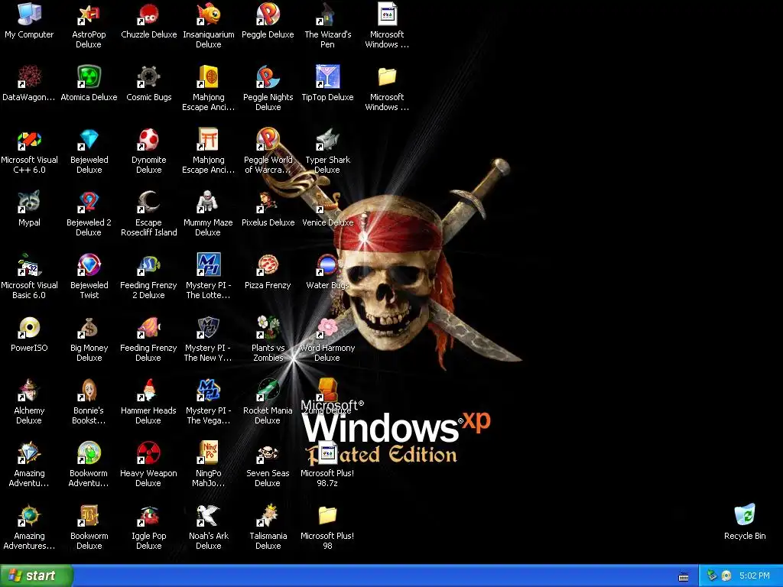Select Mystery PI The Lottery icon
The height and width of the screenshot is (587, 783).
point(208,265)
